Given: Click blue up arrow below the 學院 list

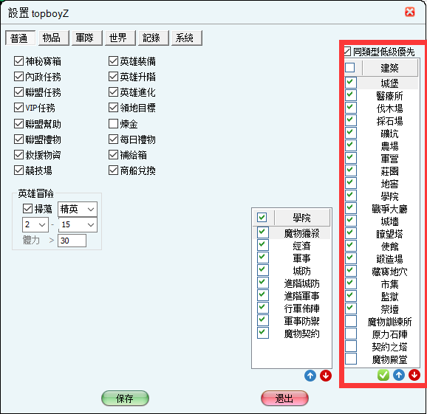Looking at the screenshot, I should pos(310,376).
